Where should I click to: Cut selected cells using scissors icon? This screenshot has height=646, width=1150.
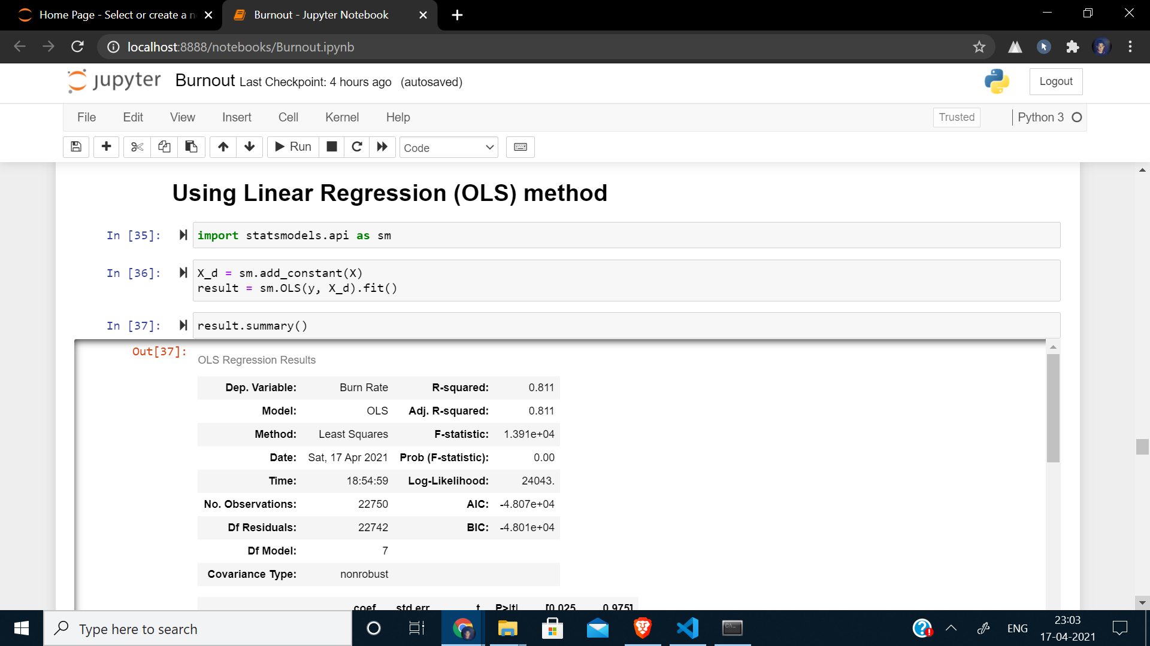(137, 147)
